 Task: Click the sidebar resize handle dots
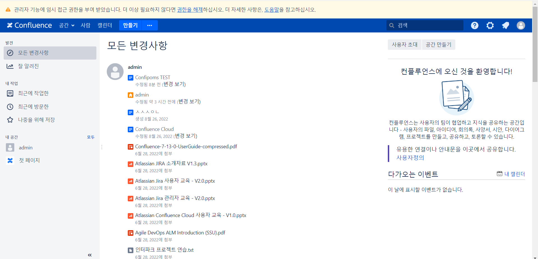[x=102, y=147]
